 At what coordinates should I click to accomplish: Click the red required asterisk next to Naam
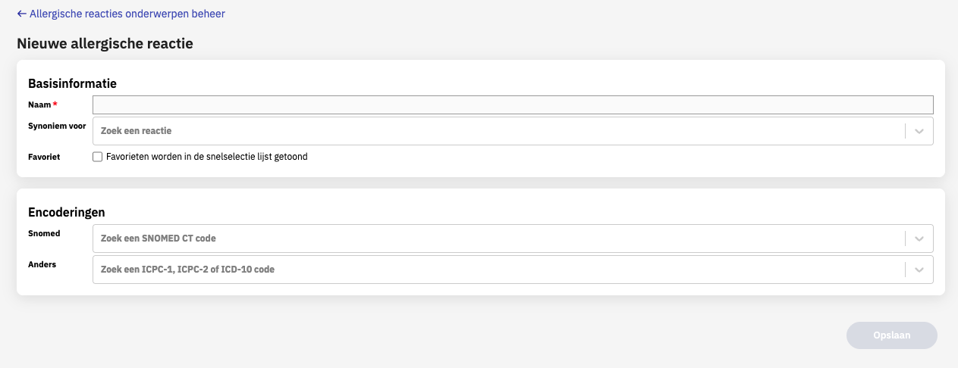point(55,104)
